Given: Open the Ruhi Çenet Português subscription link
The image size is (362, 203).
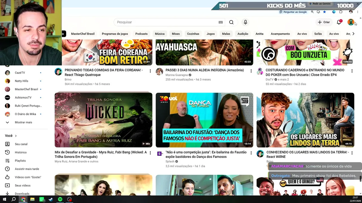Looking at the screenshot, I should point(24,106).
